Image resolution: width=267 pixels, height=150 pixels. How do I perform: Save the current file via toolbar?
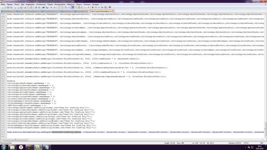coord(8,7)
